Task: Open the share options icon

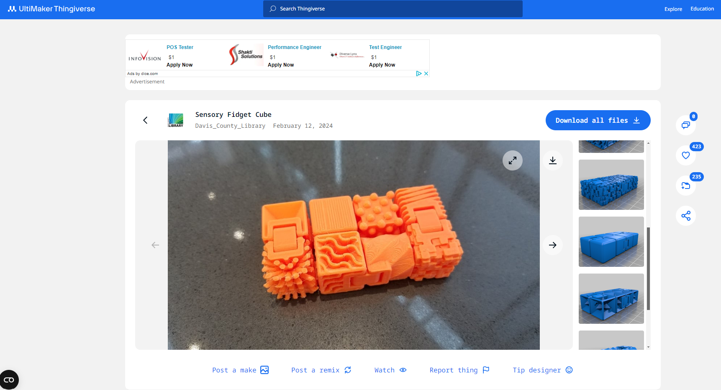Action: click(x=685, y=216)
